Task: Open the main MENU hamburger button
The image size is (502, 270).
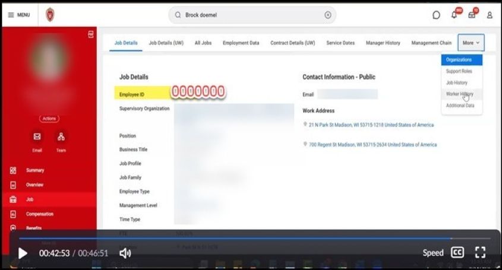Action: click(18, 15)
